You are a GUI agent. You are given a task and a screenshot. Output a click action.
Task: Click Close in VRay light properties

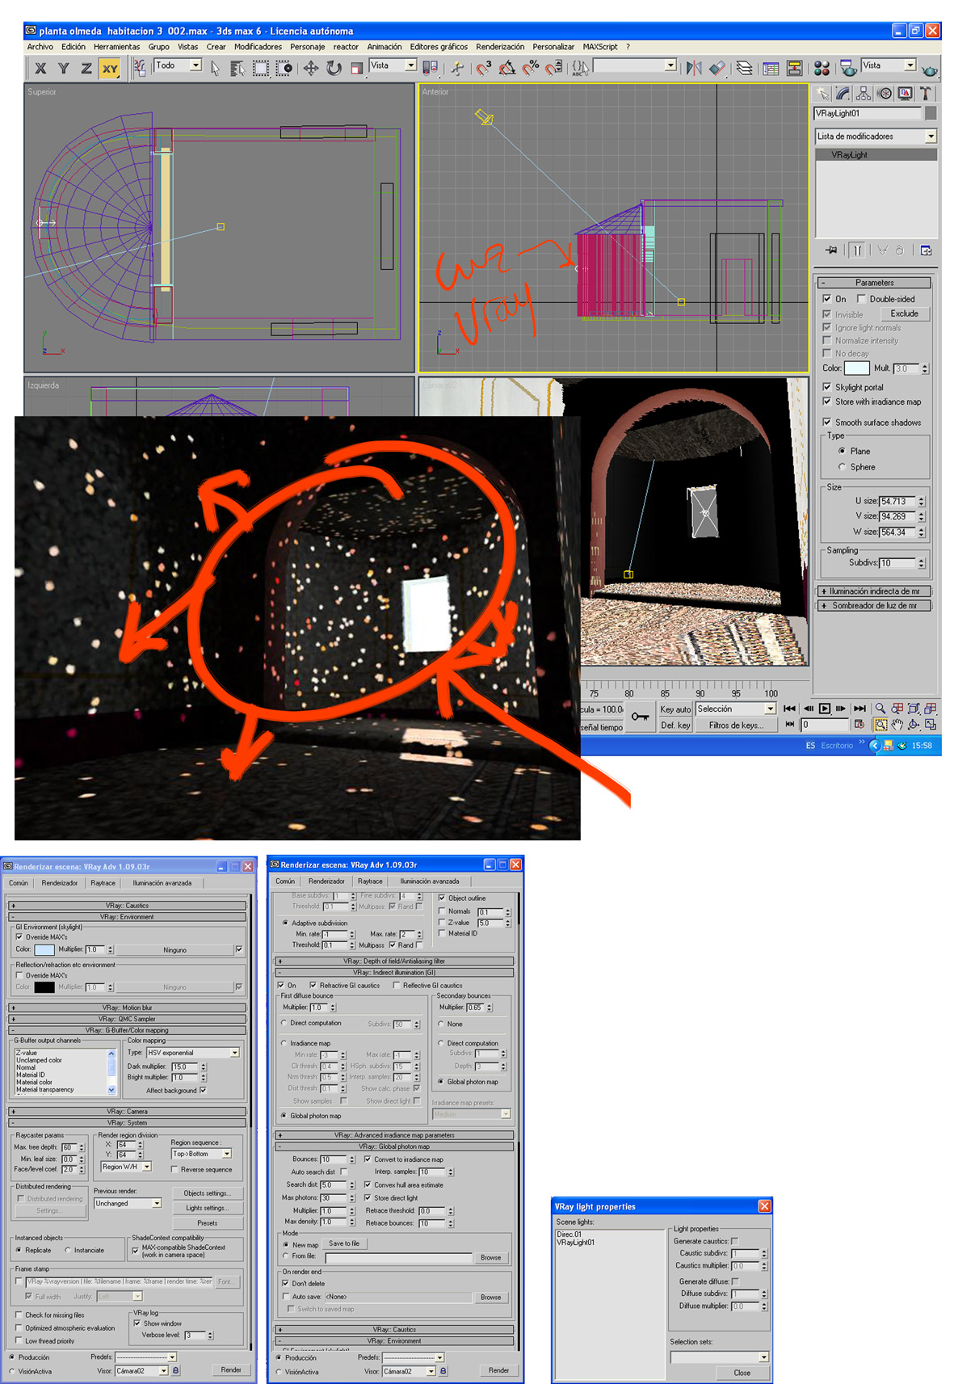(x=742, y=1373)
